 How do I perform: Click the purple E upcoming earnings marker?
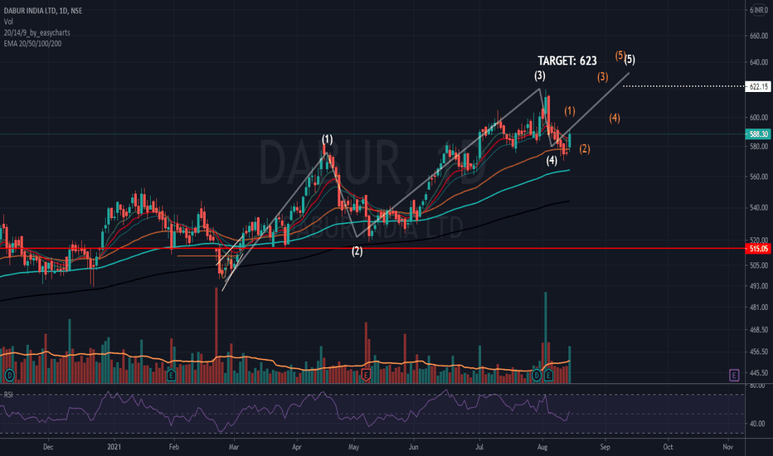point(733,376)
